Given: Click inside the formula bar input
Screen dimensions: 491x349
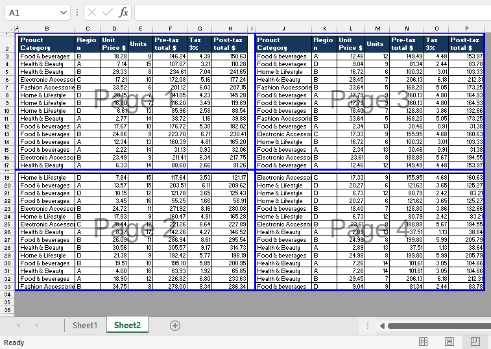Looking at the screenshot, I should (313, 12).
